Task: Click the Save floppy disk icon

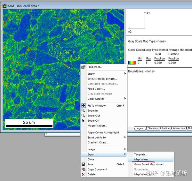Action: pos(84,164)
